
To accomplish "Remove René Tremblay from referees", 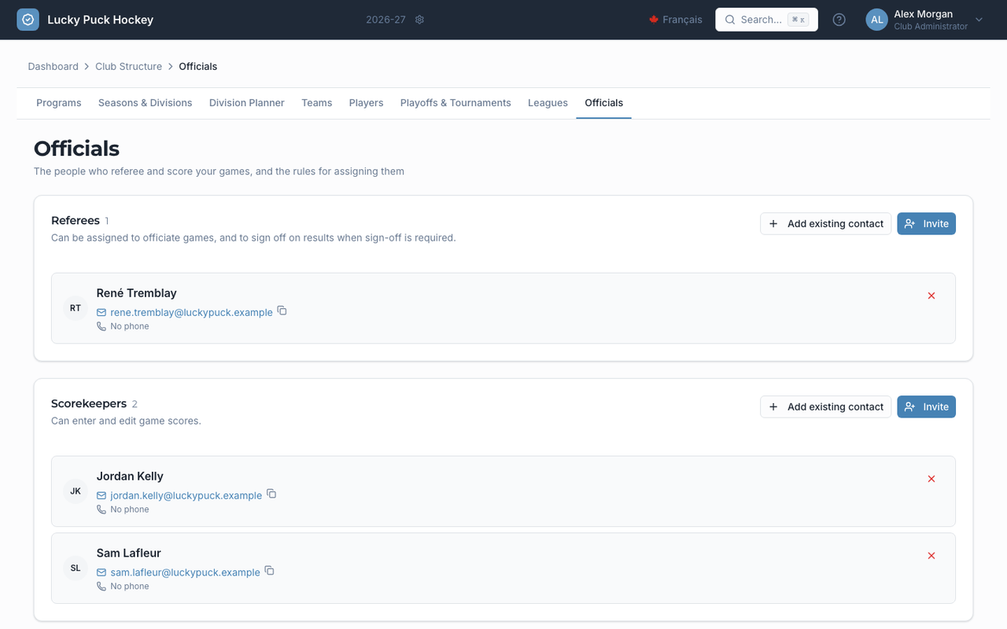I will click(931, 296).
